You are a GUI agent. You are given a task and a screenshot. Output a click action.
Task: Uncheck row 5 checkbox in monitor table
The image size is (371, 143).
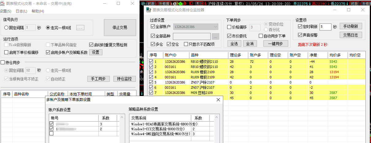pyautogui.click(x=151, y=82)
